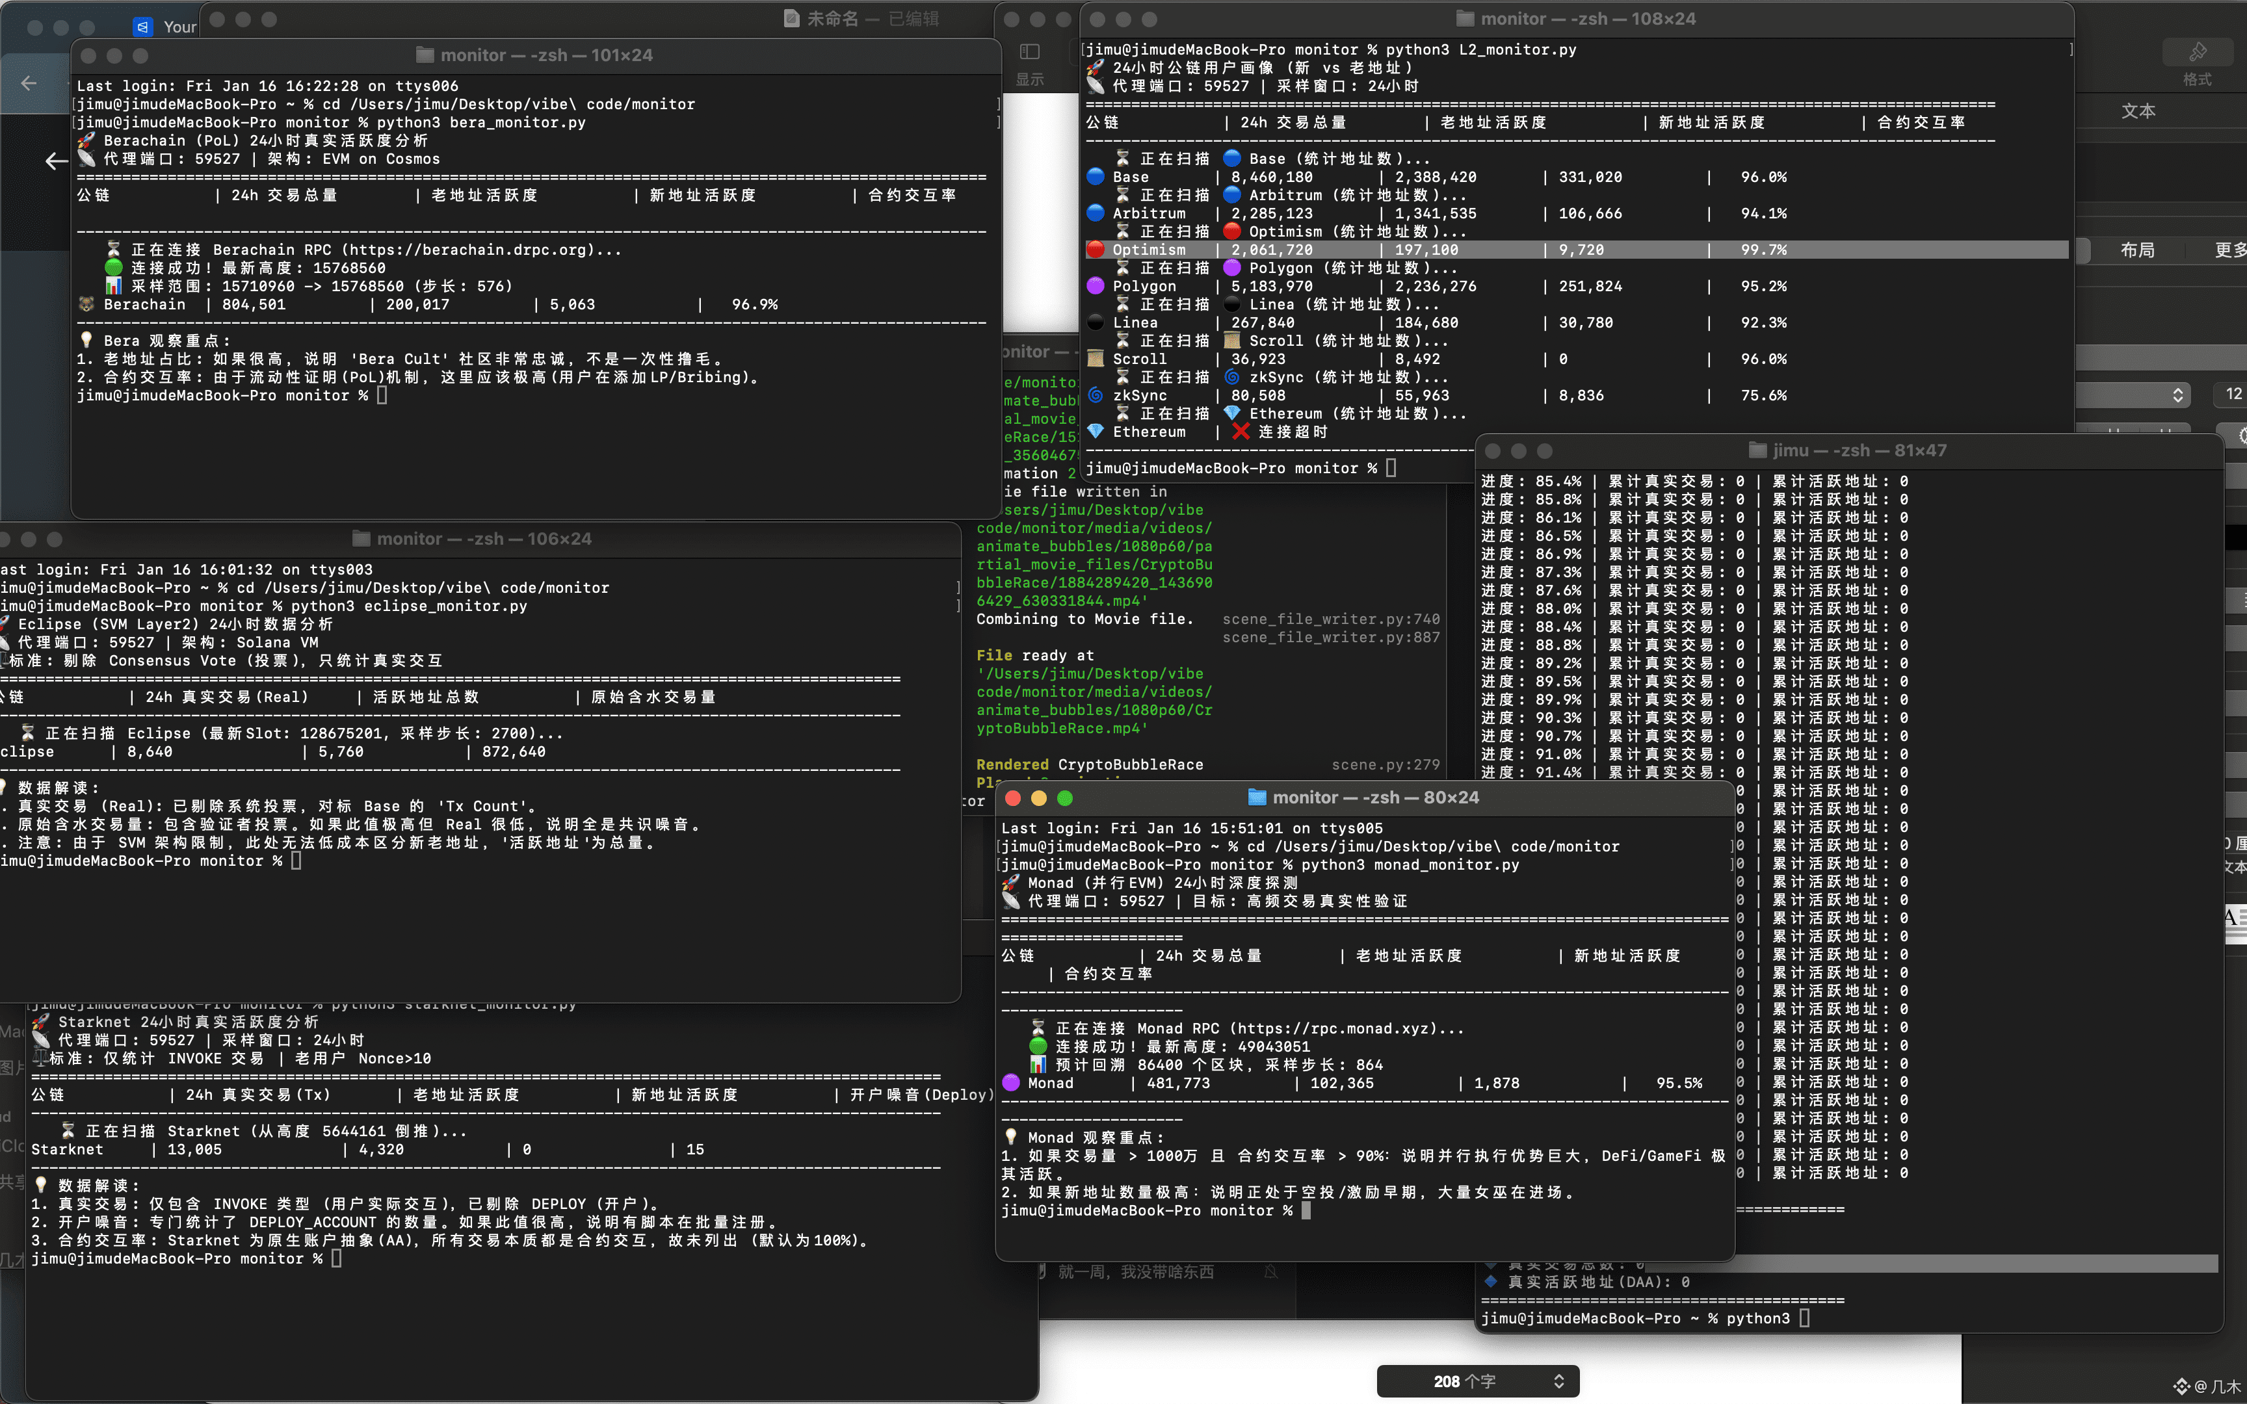
Task: Select the 文本 tab in inspector
Action: (x=2137, y=111)
